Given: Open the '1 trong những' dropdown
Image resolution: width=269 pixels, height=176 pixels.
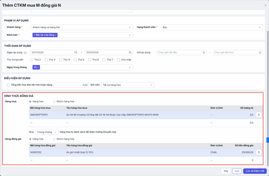Looking at the screenshot, I should click(x=47, y=132).
